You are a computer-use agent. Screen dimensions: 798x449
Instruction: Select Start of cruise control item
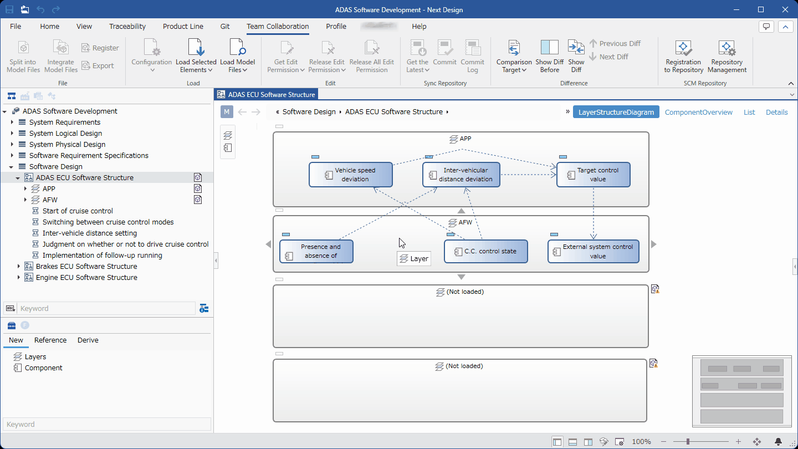77,211
